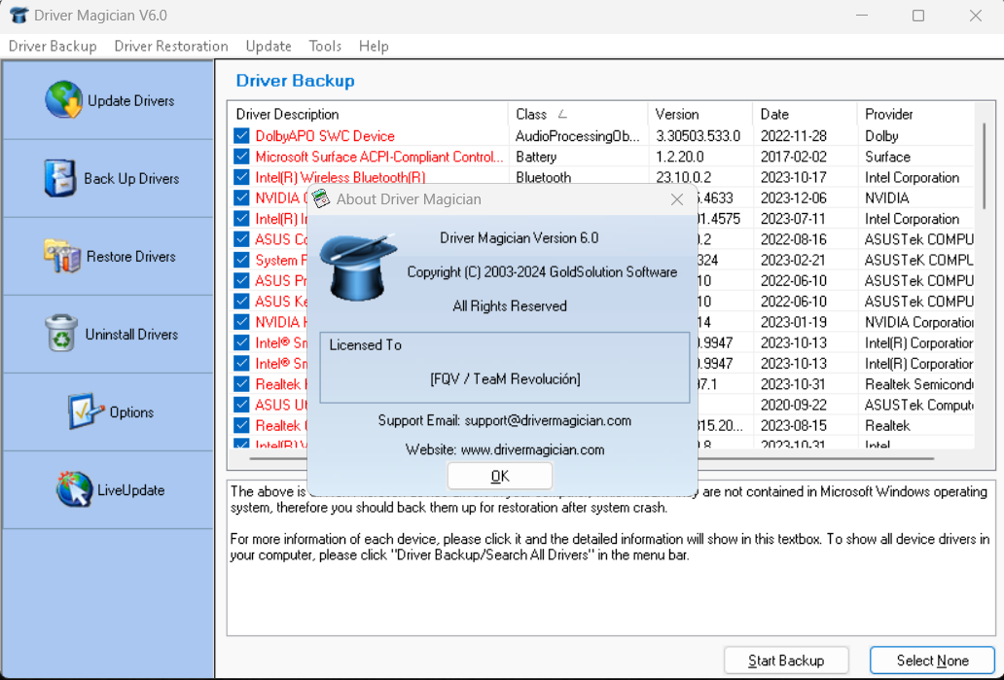Open the Driver Backup menu
1004x680 pixels.
click(x=53, y=46)
